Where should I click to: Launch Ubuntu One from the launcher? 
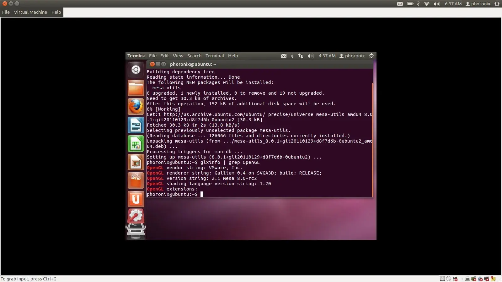(136, 199)
